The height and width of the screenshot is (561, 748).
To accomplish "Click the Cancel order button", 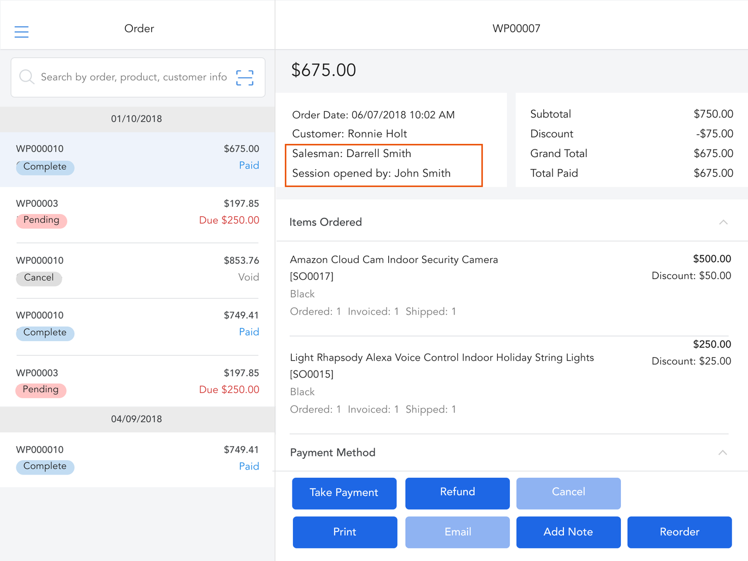I will coord(568,493).
